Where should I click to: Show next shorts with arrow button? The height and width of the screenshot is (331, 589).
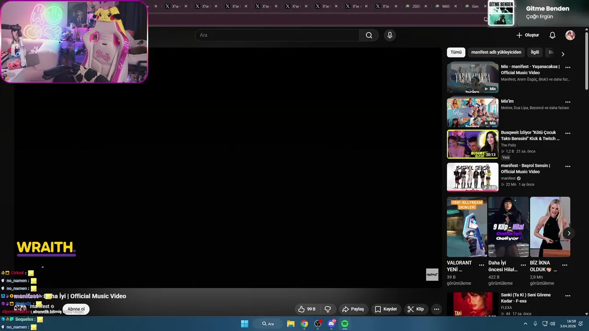pos(569,233)
